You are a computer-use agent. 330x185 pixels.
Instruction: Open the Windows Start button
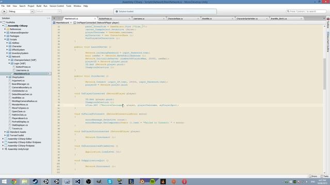(4, 181)
